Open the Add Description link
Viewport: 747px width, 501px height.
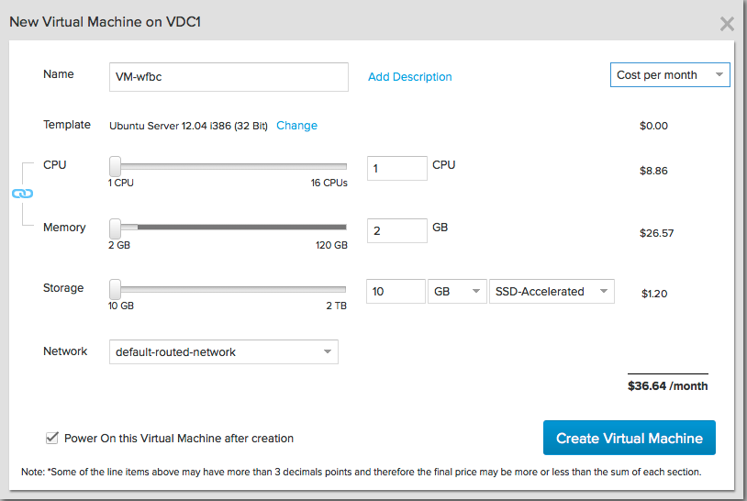(x=409, y=77)
